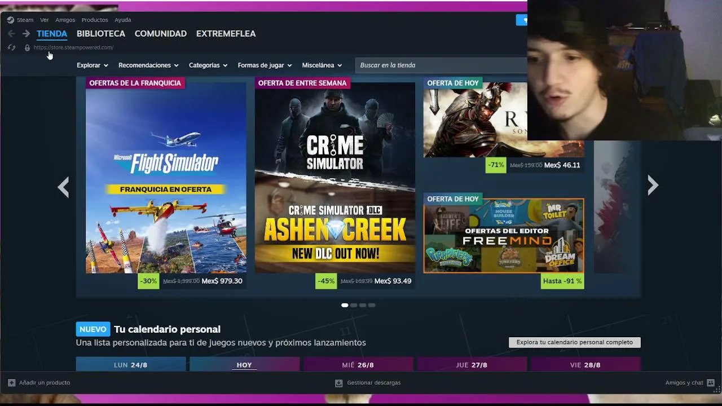Select the third carousel page dot
This screenshot has height=406, width=722.
[x=363, y=305]
